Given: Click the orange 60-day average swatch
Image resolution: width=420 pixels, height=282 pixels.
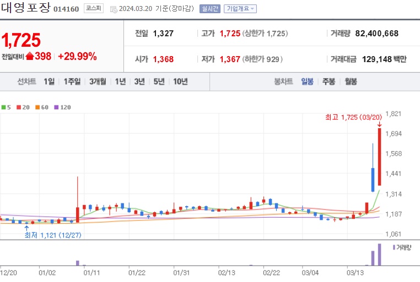Looking at the screenshot, I should tap(37, 107).
